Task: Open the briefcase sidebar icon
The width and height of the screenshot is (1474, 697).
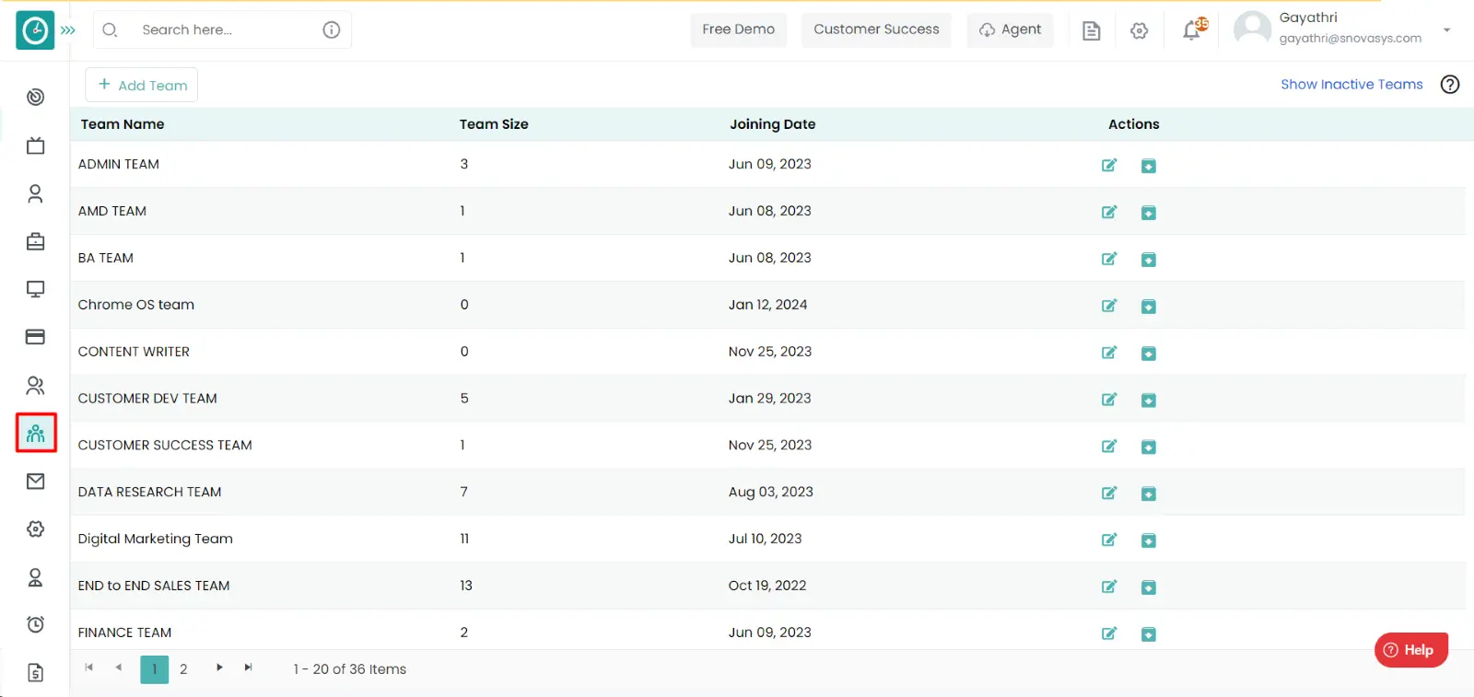Action: click(36, 241)
